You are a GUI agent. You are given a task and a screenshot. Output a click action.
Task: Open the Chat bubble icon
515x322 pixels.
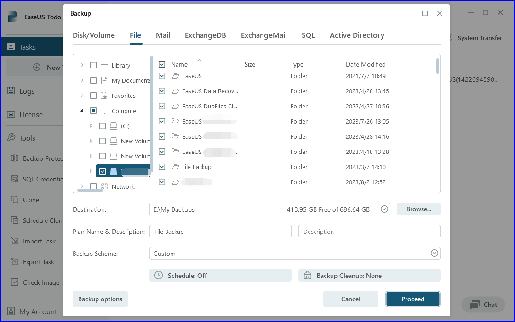(x=475, y=305)
